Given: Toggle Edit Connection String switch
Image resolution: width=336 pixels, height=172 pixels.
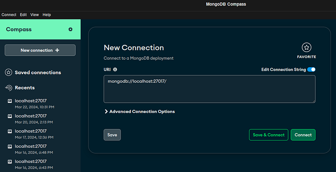Looking at the screenshot, I should tap(311, 70).
